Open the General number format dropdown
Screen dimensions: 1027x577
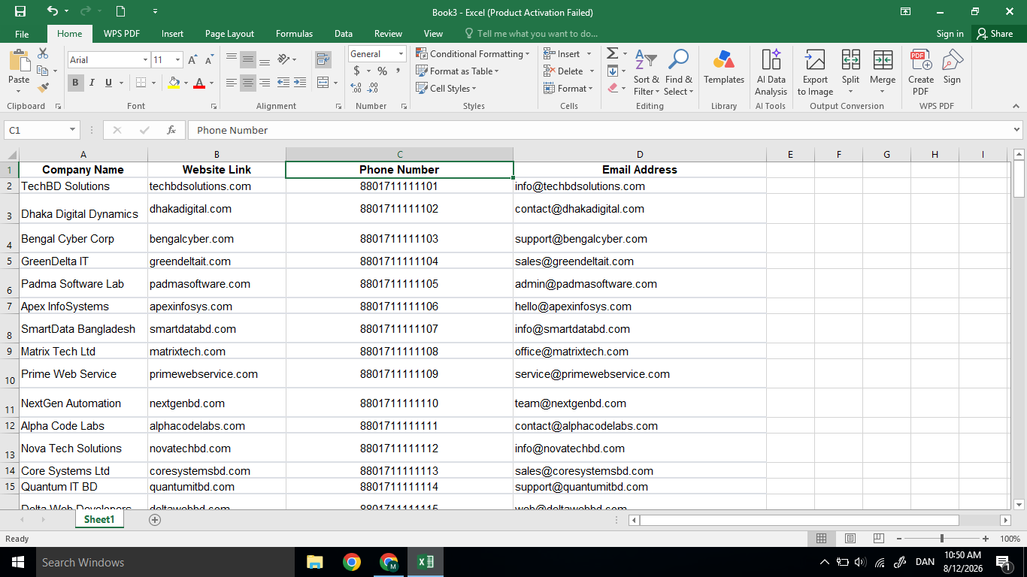click(401, 54)
